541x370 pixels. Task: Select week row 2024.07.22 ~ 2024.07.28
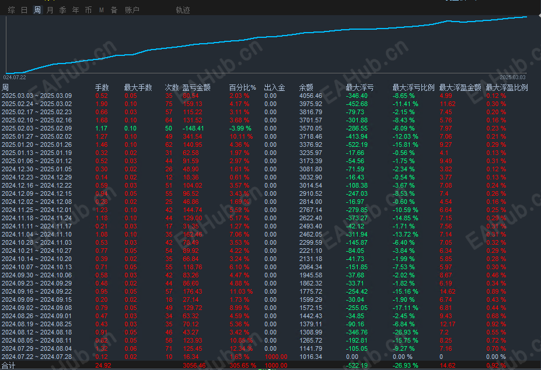pyautogui.click(x=271, y=357)
